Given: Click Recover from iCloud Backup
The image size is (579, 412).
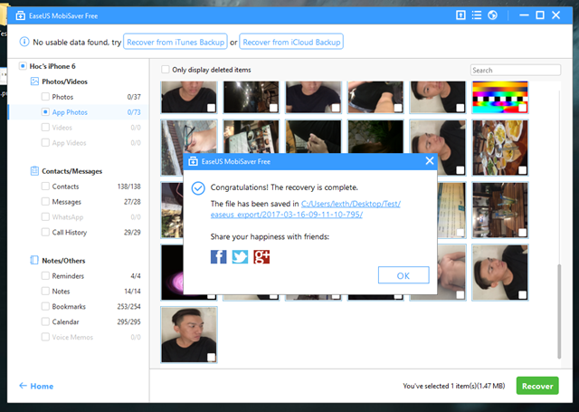Looking at the screenshot, I should 291,42.
